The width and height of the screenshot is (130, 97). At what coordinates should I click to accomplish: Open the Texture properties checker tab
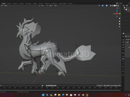point(123,75)
